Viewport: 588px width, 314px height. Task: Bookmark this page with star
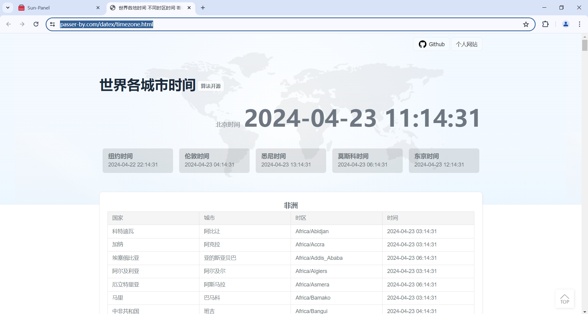coord(526,24)
